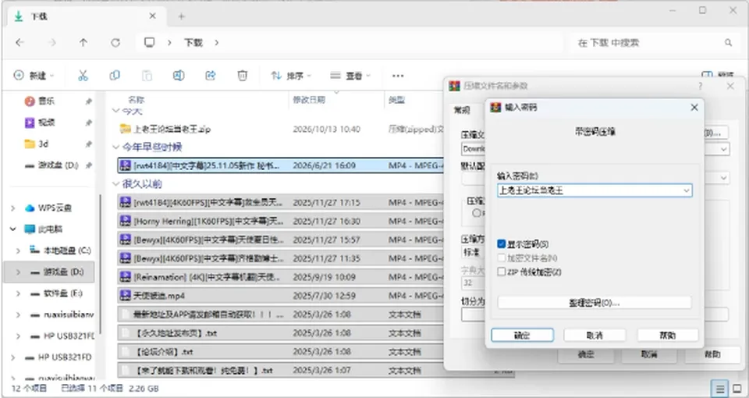Open a new Explorer tab with plus
This screenshot has height=398, width=749.
[x=182, y=16]
